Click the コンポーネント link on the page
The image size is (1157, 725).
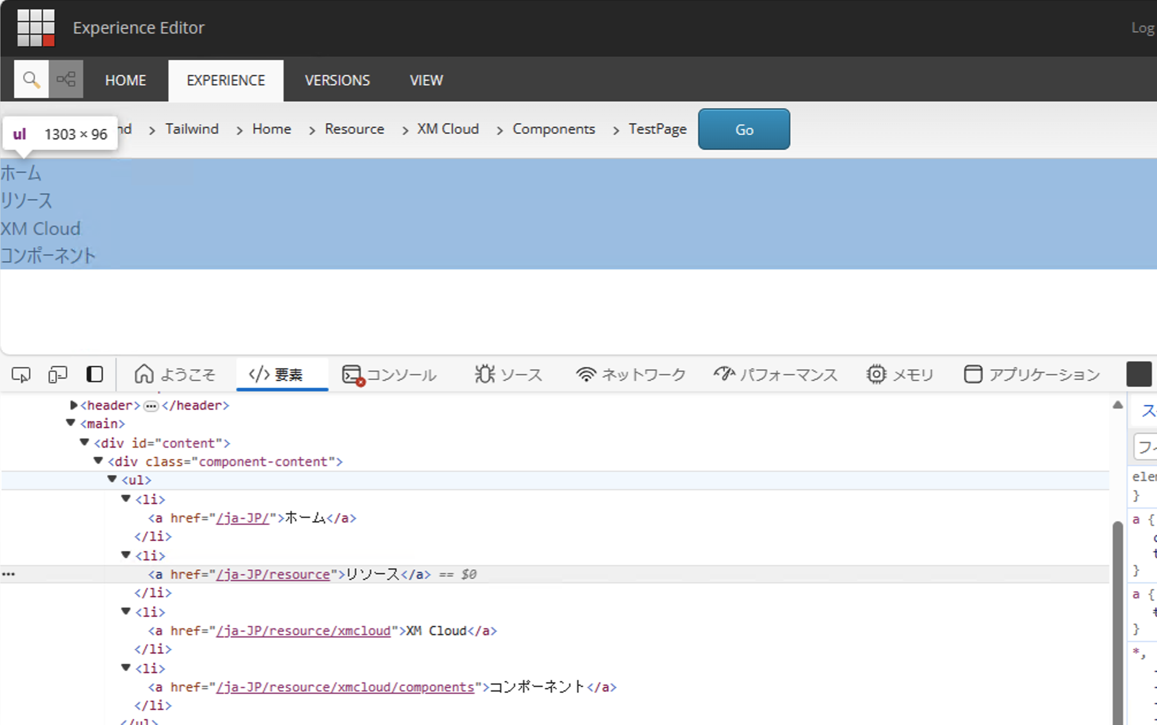pyautogui.click(x=48, y=255)
